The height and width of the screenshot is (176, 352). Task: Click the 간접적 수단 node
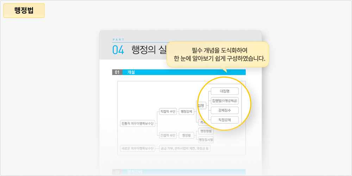(x=168, y=135)
